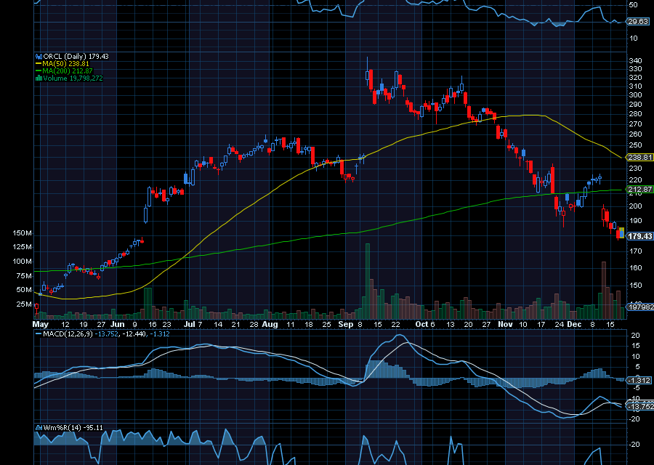Click the yellow MA(50) line icon in legend
654x465 pixels.
(39, 64)
